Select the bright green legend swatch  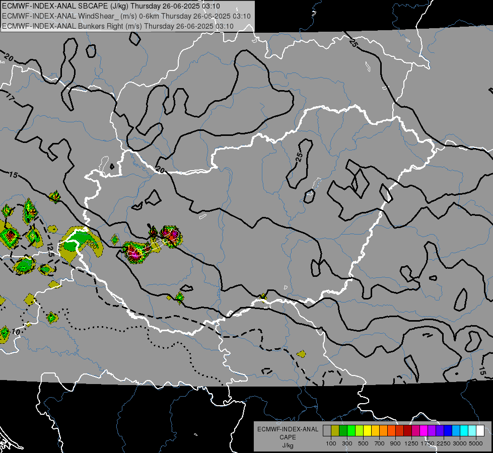[351, 431]
